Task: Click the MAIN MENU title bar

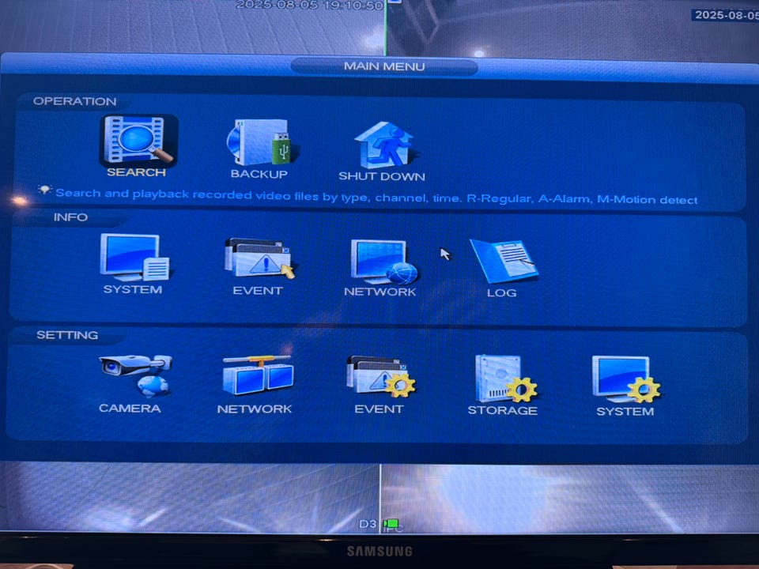Action: [x=384, y=66]
